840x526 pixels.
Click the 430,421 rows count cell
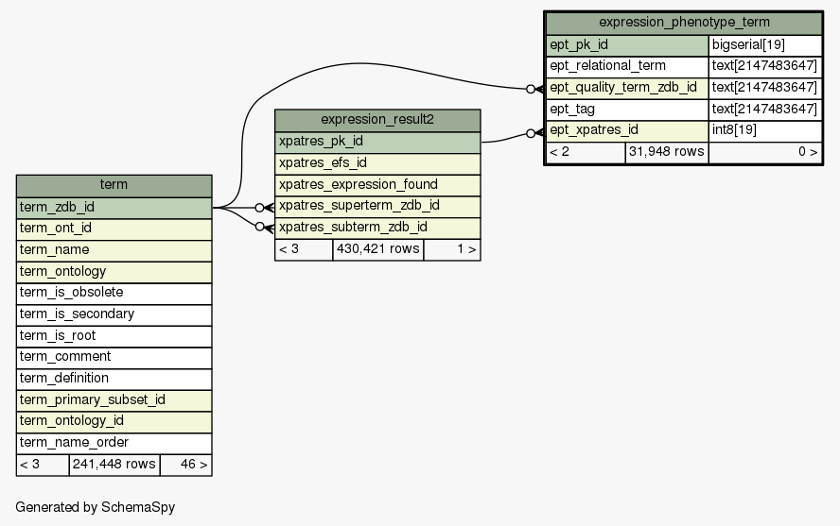377,249
